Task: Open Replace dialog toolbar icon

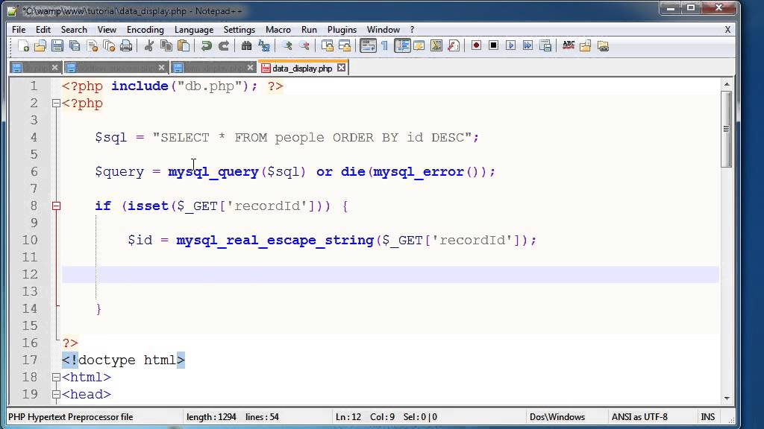Action: tap(263, 45)
